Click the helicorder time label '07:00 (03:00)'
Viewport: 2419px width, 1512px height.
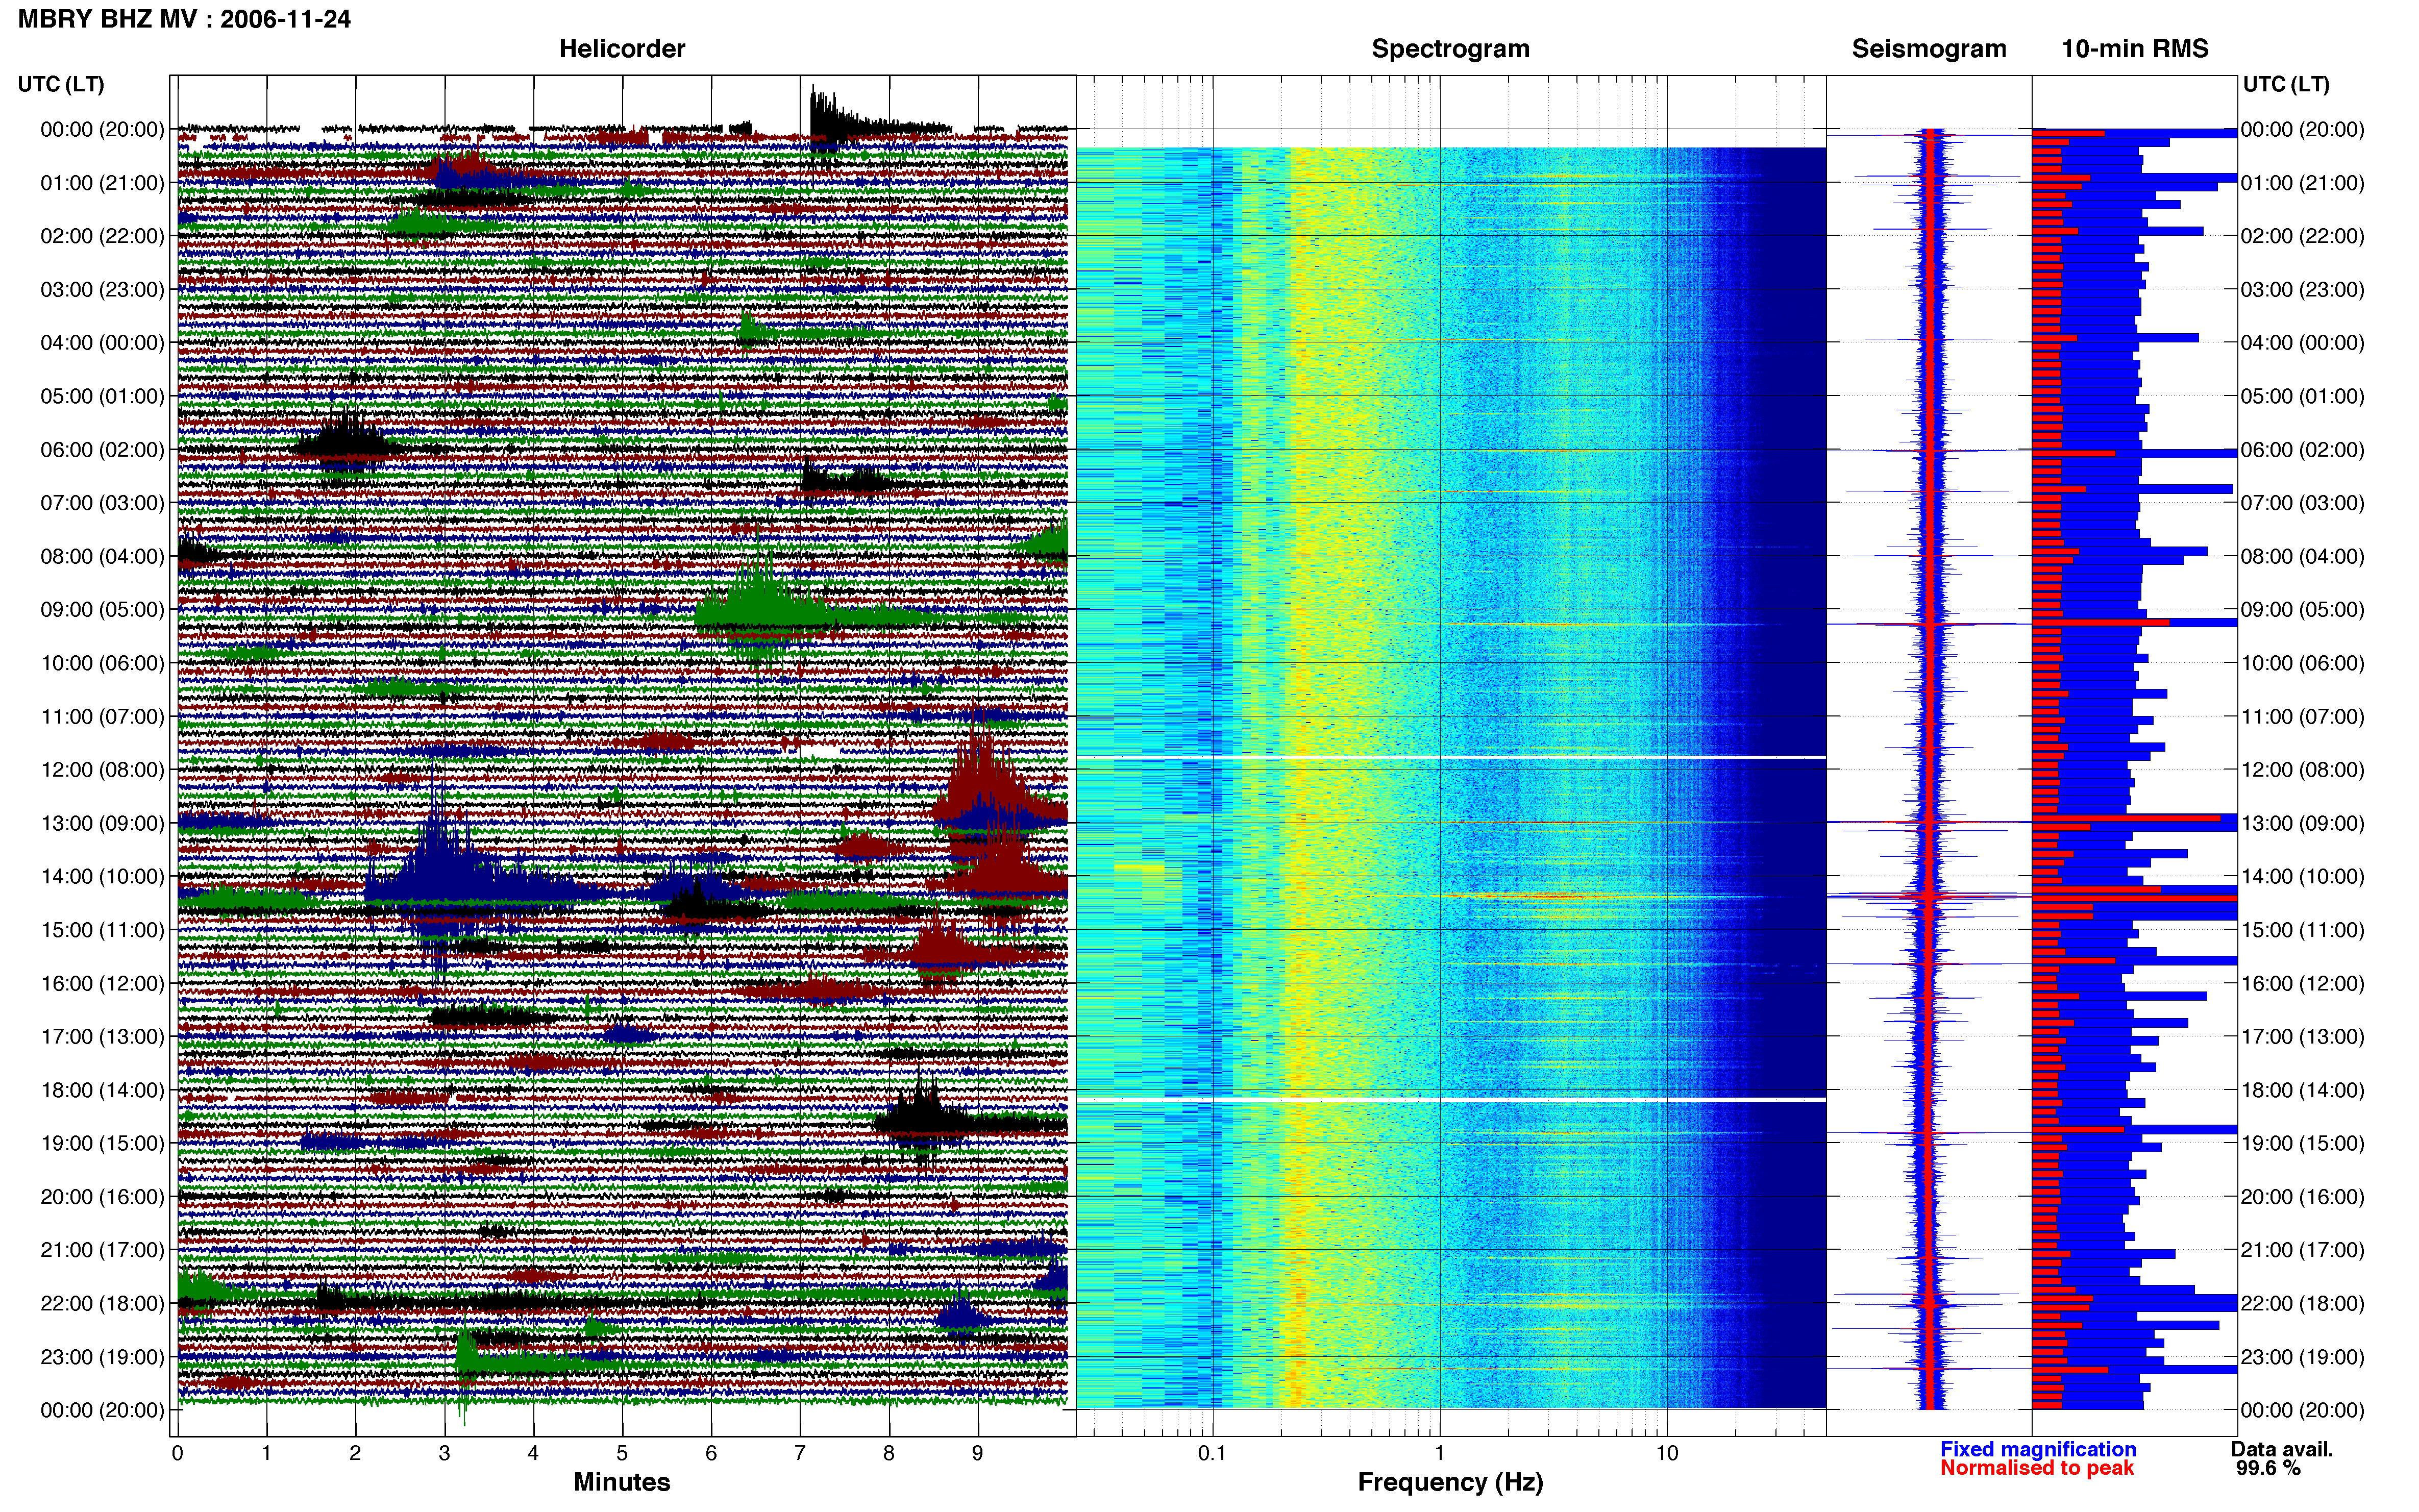point(102,503)
